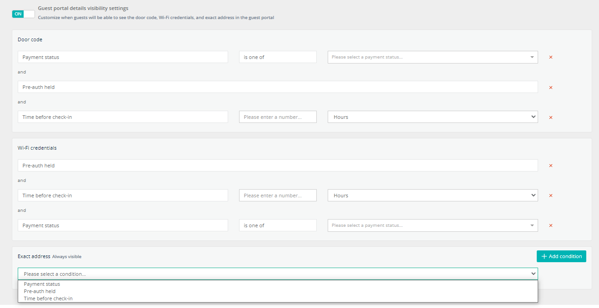This screenshot has height=308, width=599.
Task: Choose 'Time before check-in' from the condition list
Action: 278,298
